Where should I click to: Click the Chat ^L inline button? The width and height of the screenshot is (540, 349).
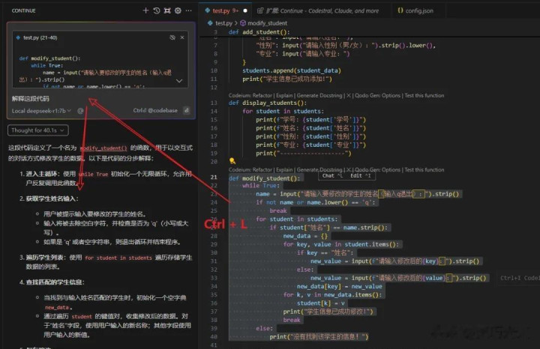pos(332,176)
